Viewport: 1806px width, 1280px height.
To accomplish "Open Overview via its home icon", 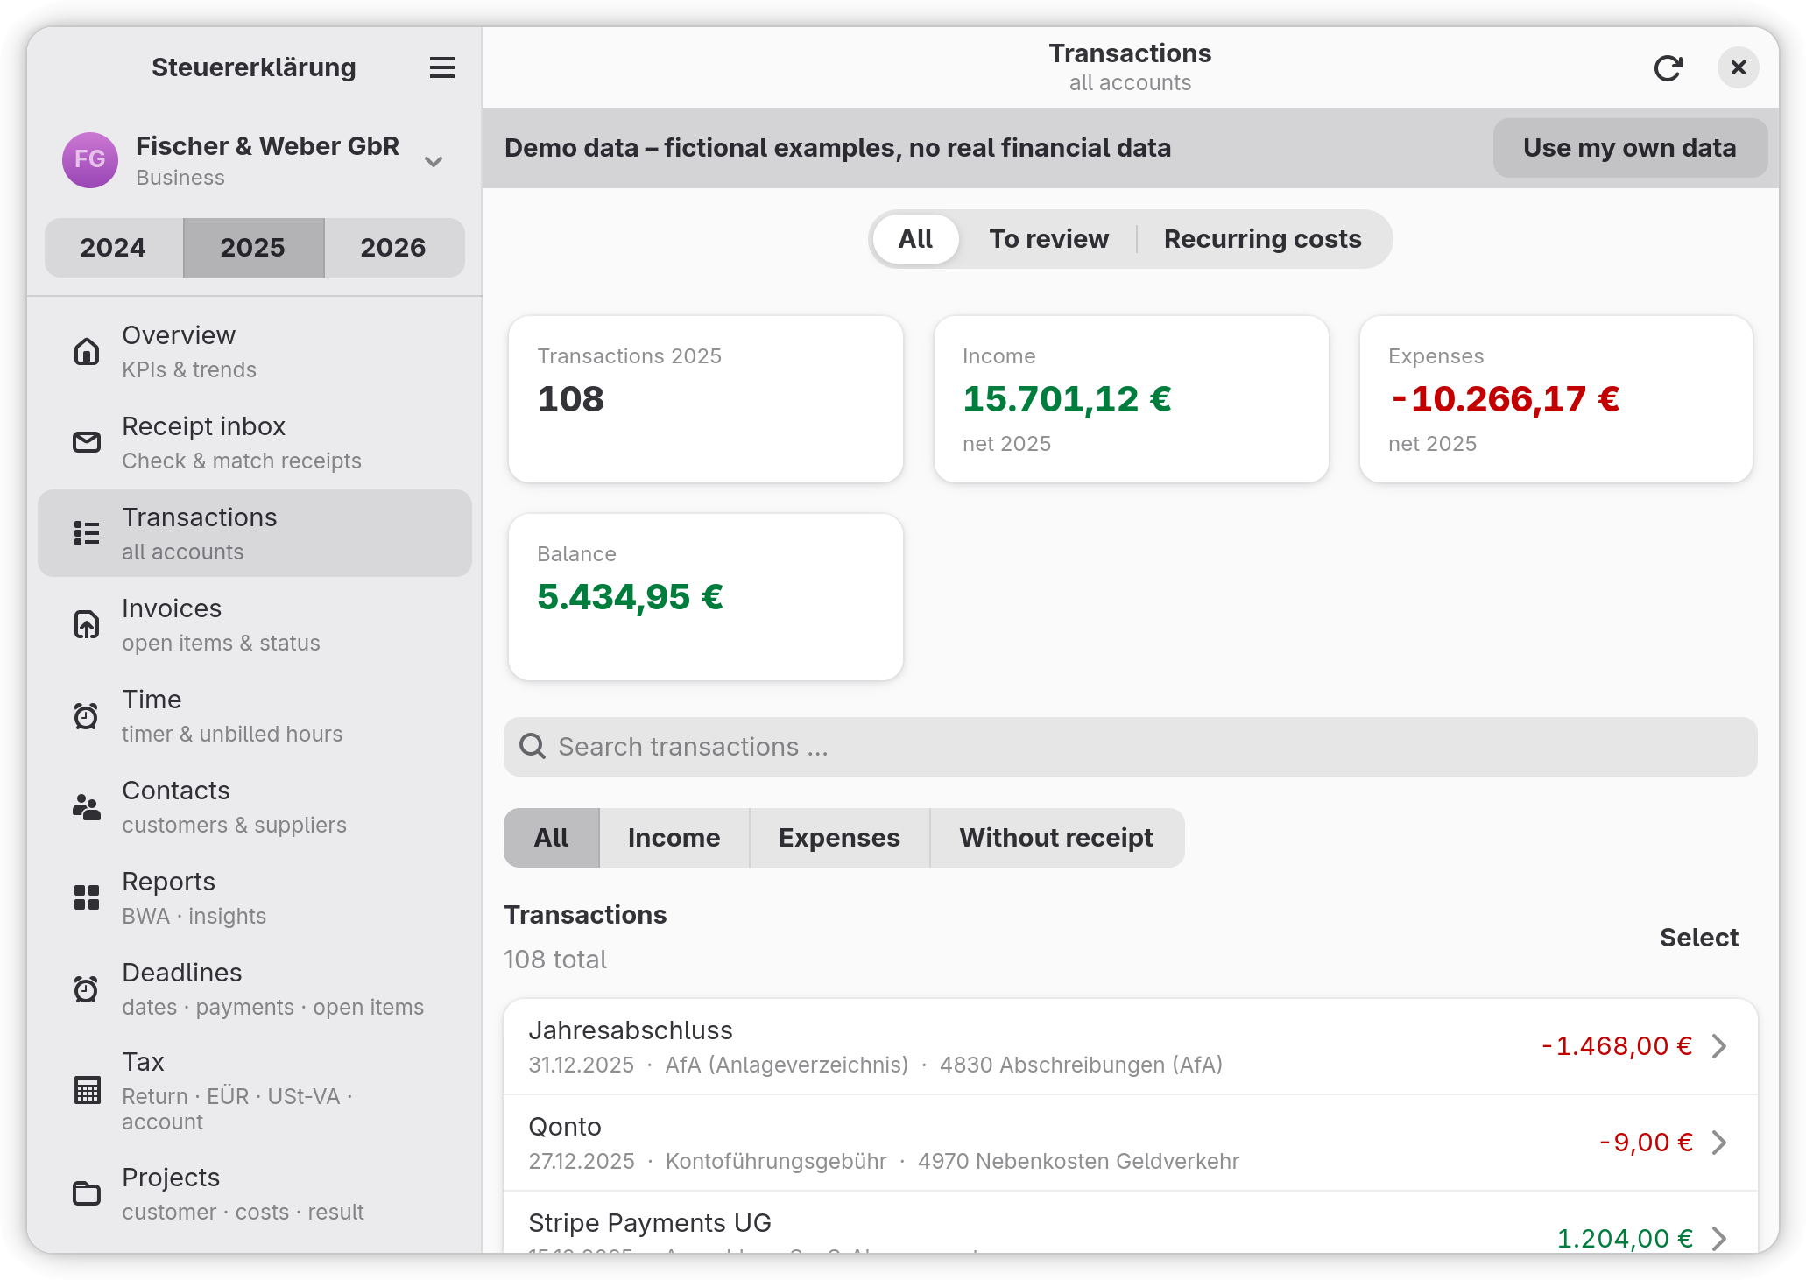I will (86, 352).
